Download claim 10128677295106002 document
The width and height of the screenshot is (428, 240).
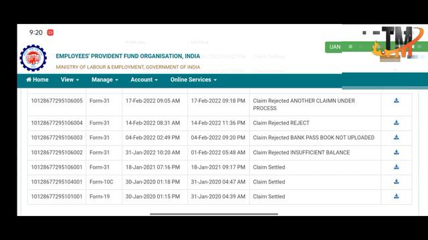click(x=397, y=153)
